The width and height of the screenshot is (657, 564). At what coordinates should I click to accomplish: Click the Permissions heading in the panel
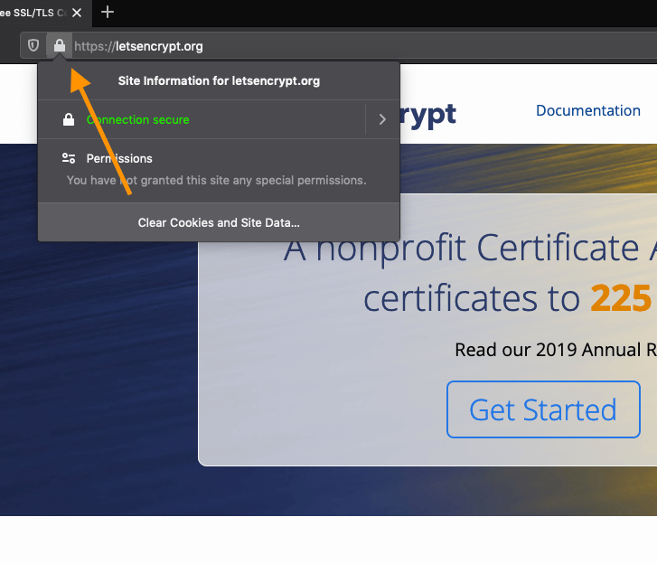click(x=119, y=158)
